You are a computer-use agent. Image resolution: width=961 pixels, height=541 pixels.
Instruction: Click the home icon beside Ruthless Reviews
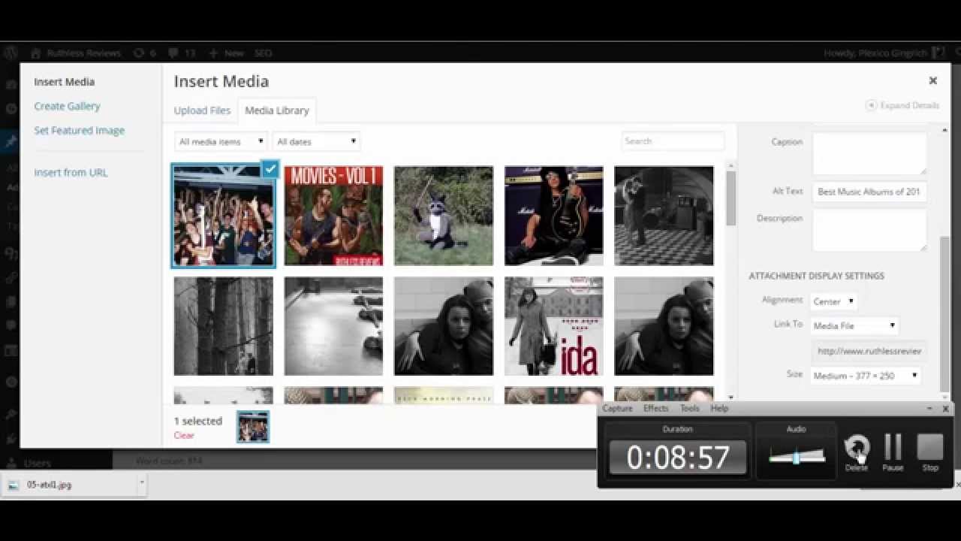pyautogui.click(x=36, y=53)
